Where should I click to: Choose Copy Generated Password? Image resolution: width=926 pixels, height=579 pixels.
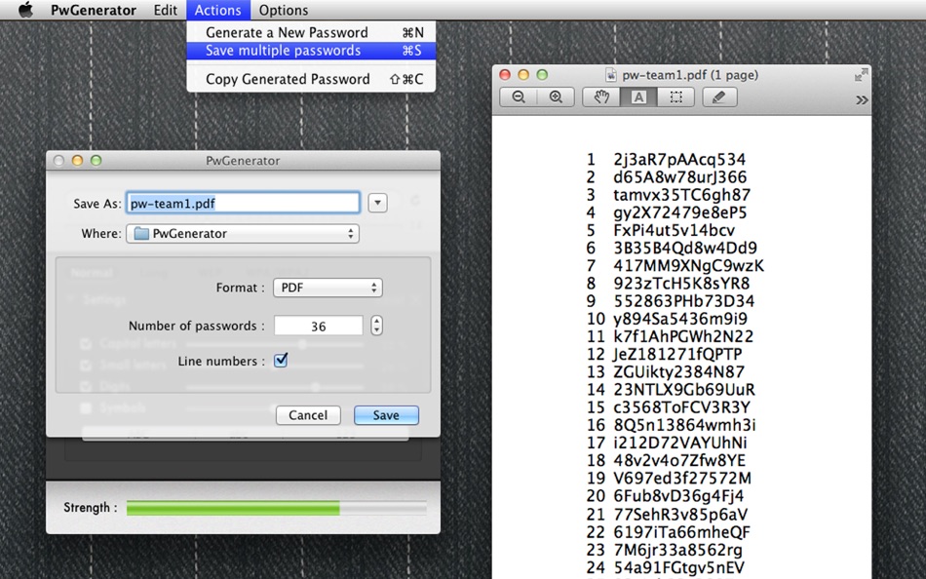pos(311,79)
